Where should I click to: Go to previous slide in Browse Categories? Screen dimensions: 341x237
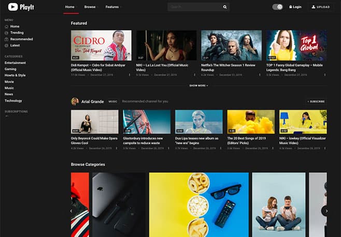coord(72,211)
